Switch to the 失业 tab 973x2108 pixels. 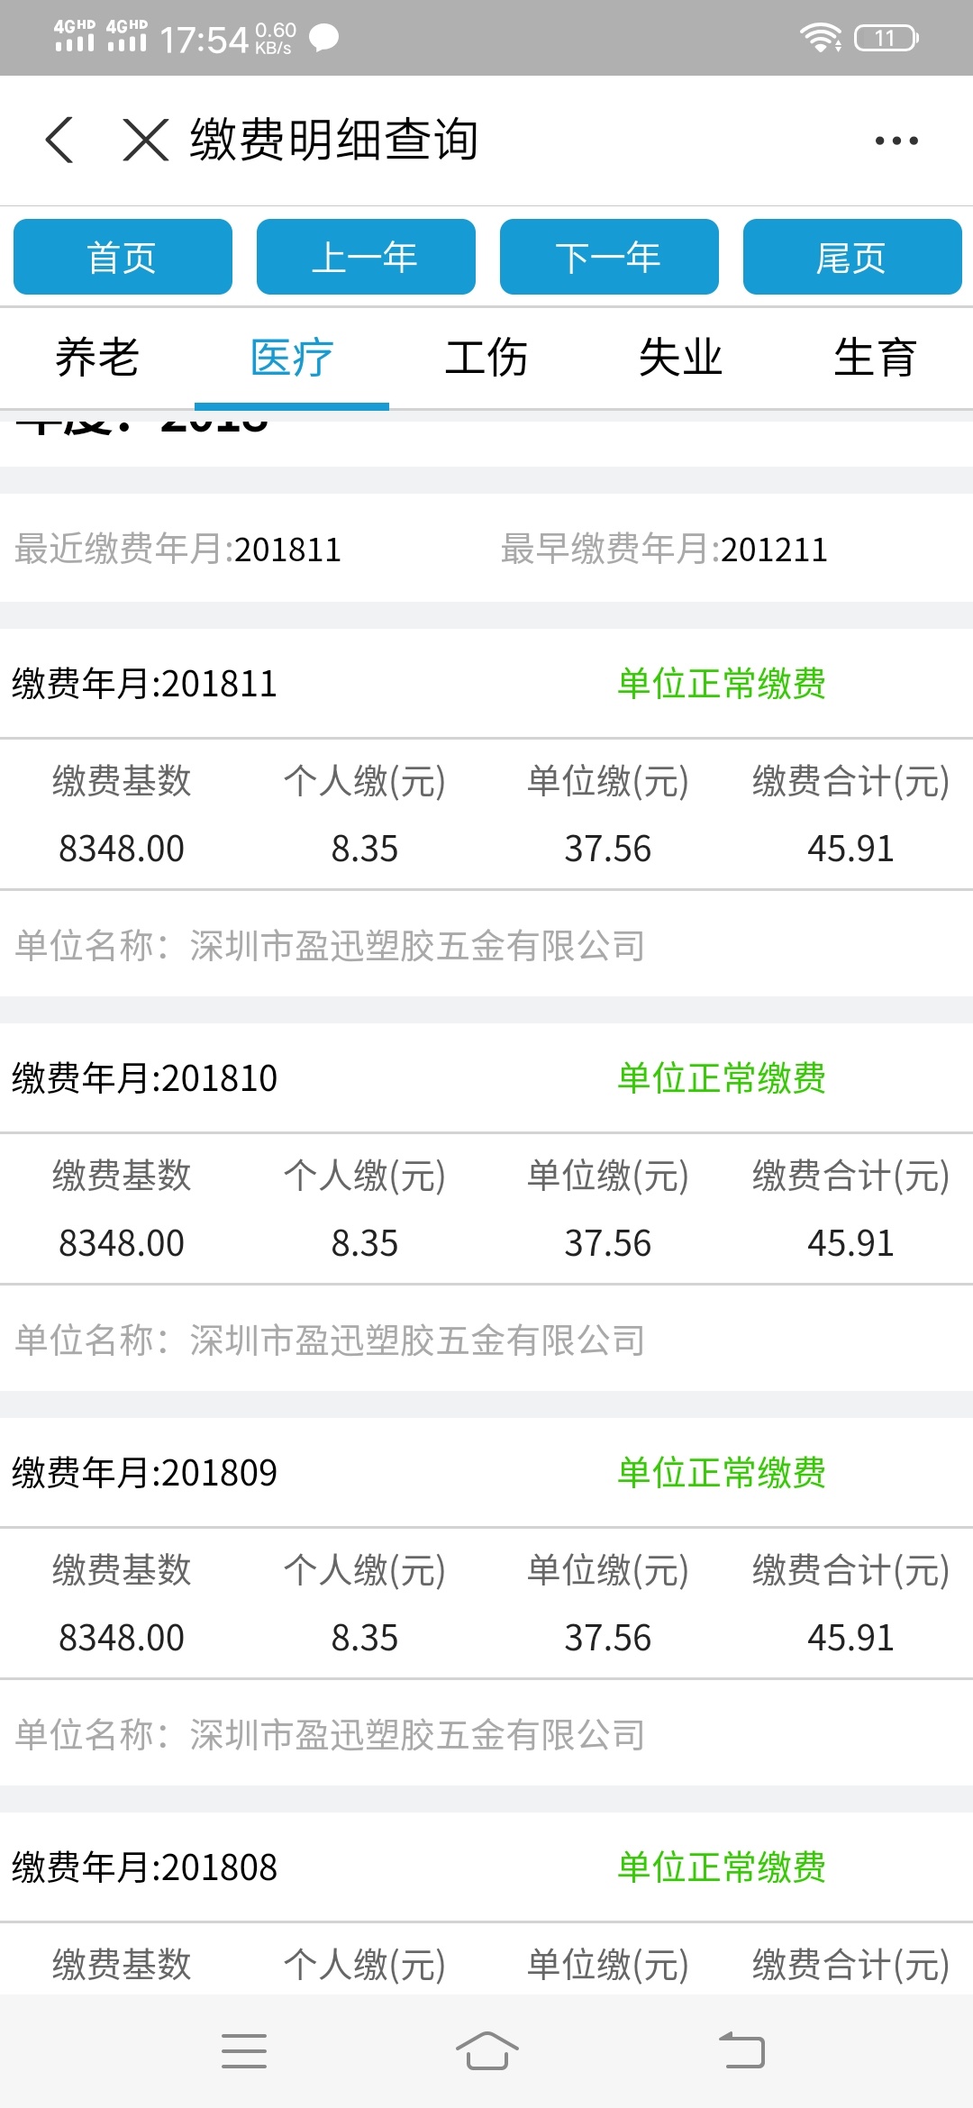click(x=681, y=358)
